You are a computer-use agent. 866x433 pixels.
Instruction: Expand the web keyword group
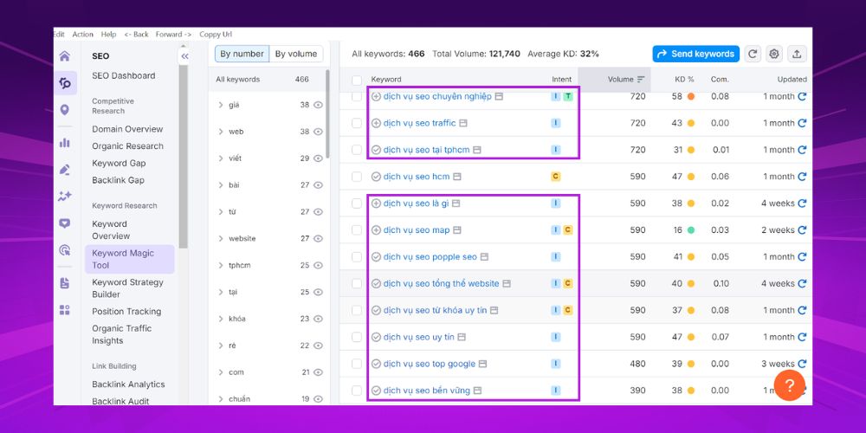click(221, 132)
